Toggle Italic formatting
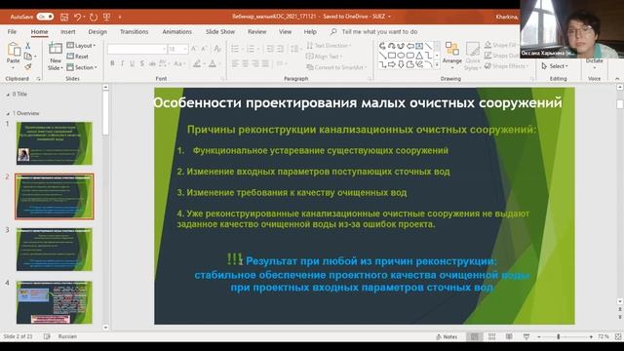The height and width of the screenshot is (351, 624). coord(122,63)
